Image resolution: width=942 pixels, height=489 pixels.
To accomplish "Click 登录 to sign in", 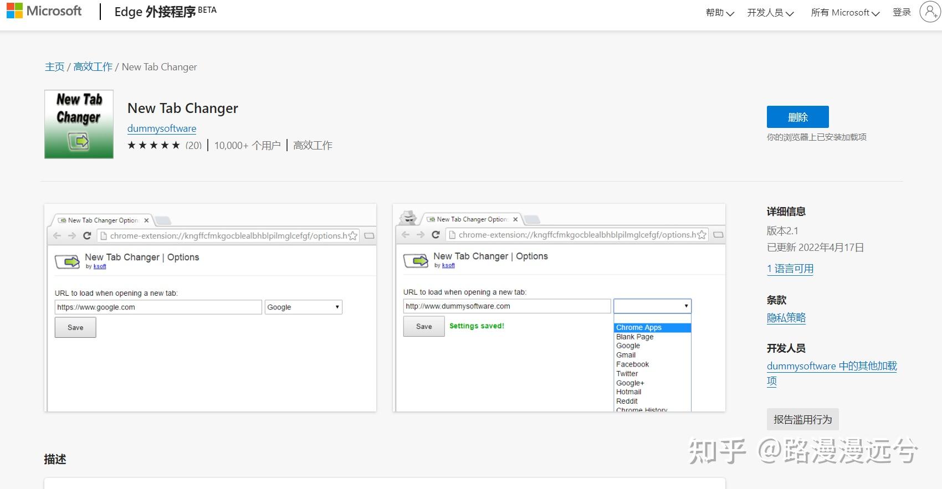I will [x=902, y=12].
